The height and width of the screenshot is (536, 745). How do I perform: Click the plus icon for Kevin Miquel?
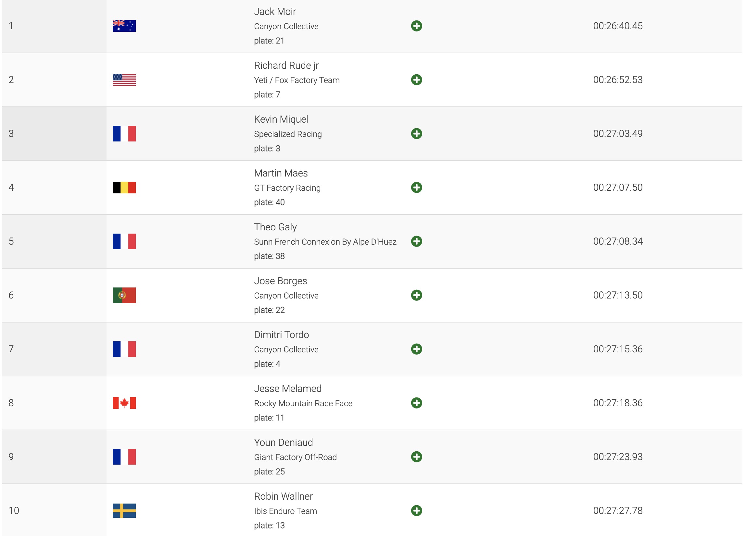coord(416,134)
